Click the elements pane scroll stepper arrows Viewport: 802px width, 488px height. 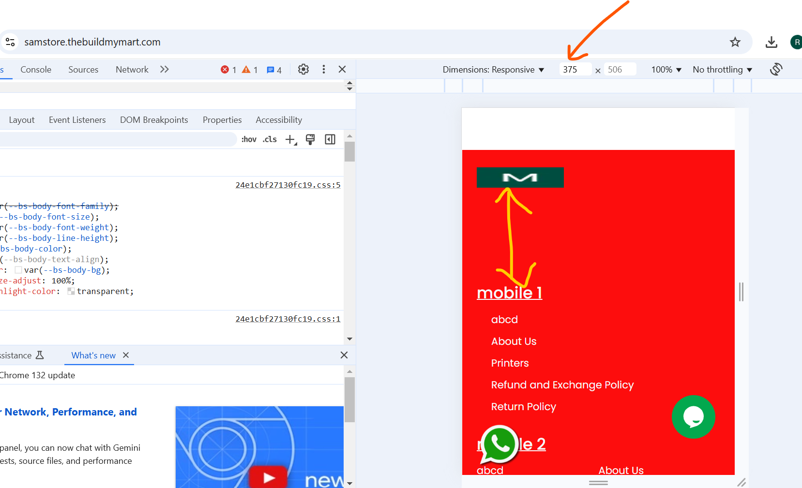(349, 86)
